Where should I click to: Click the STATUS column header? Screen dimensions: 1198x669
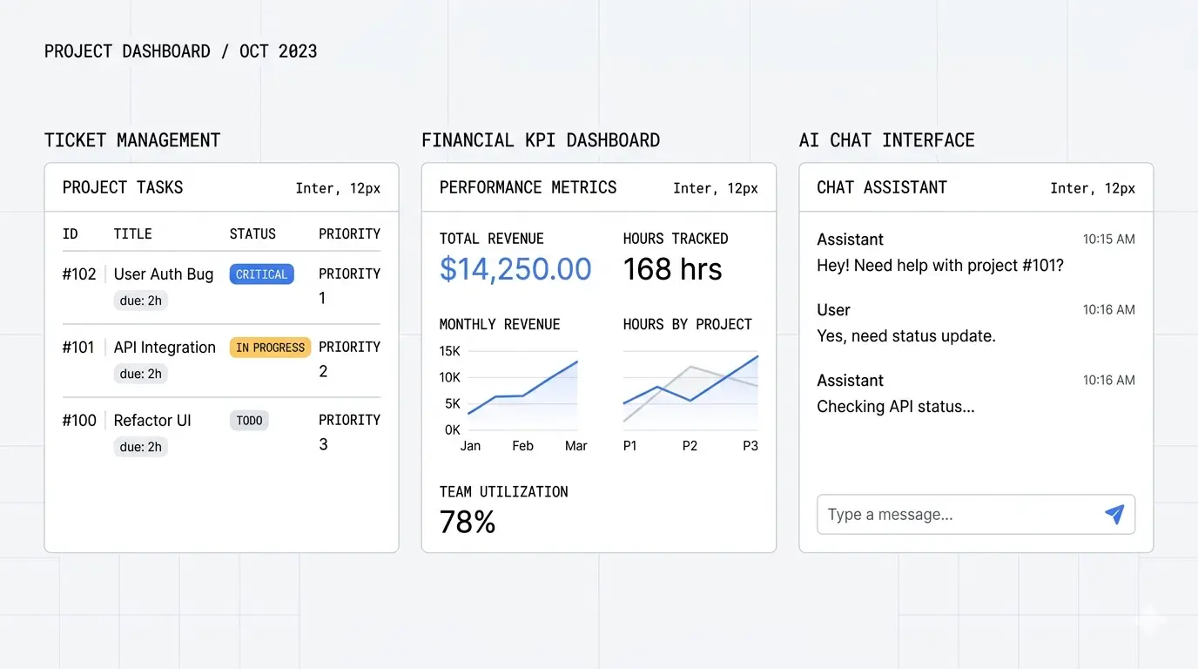(x=252, y=233)
